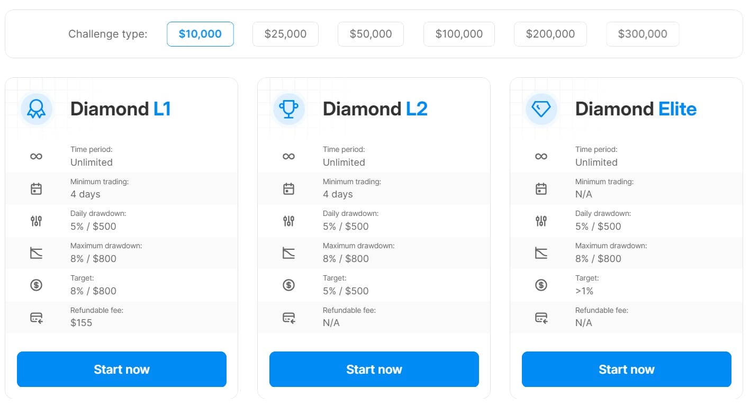Click the calendar icon in Diamond L2
The width and height of the screenshot is (750, 406).
288,188
